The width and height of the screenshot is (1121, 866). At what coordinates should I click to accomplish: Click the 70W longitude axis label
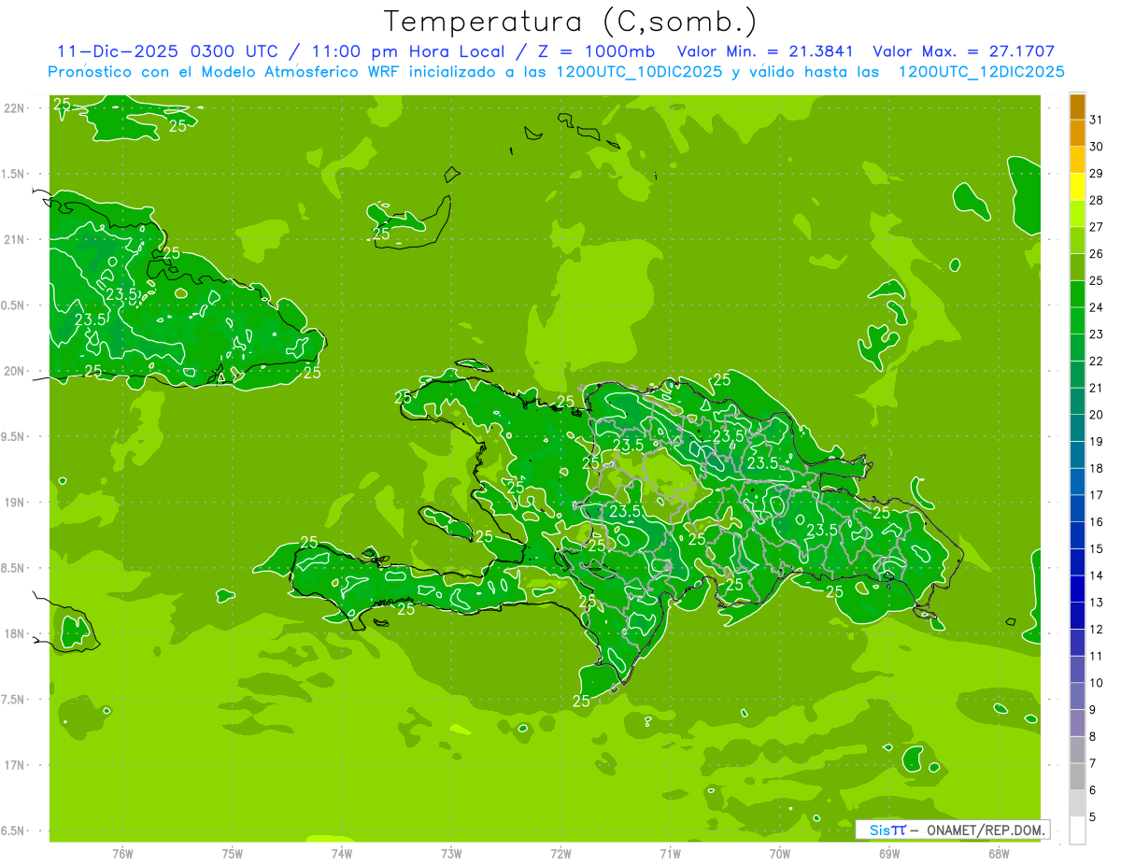click(x=780, y=854)
